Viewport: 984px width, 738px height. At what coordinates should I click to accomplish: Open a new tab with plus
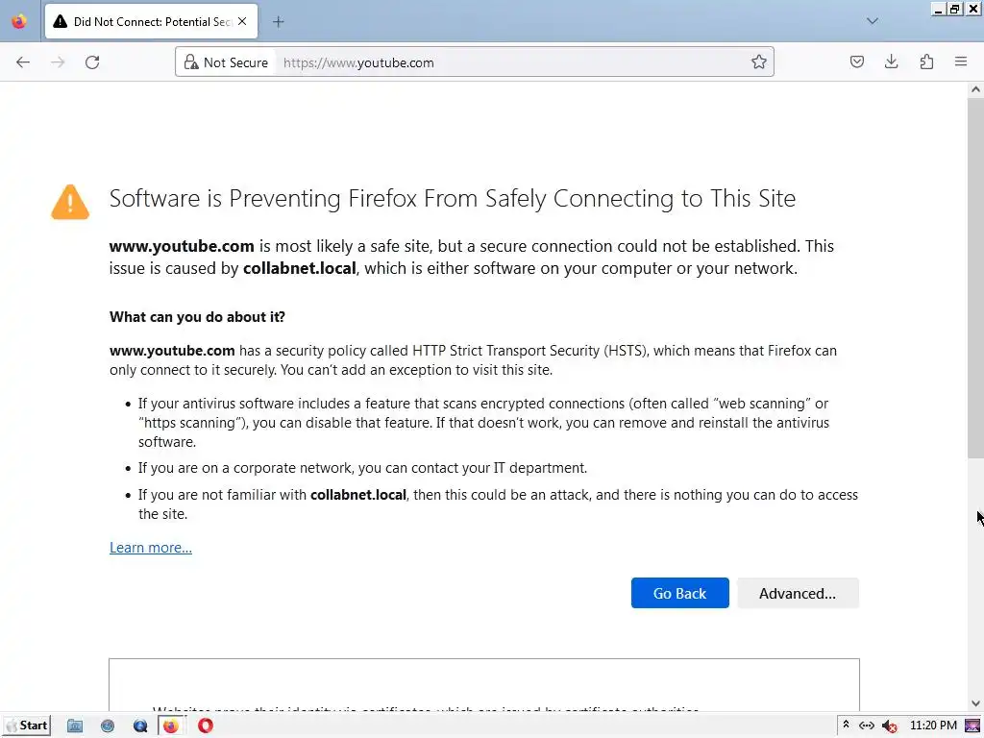(x=279, y=21)
